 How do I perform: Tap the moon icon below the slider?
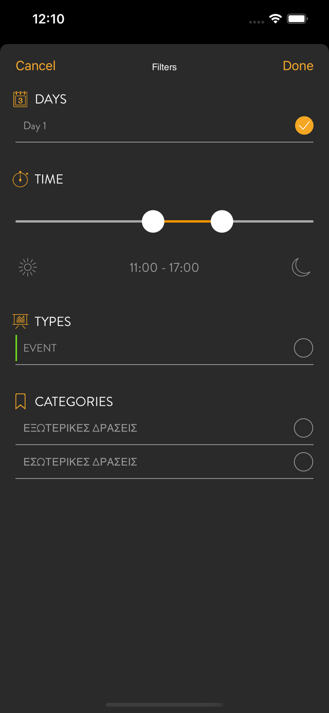pyautogui.click(x=301, y=267)
